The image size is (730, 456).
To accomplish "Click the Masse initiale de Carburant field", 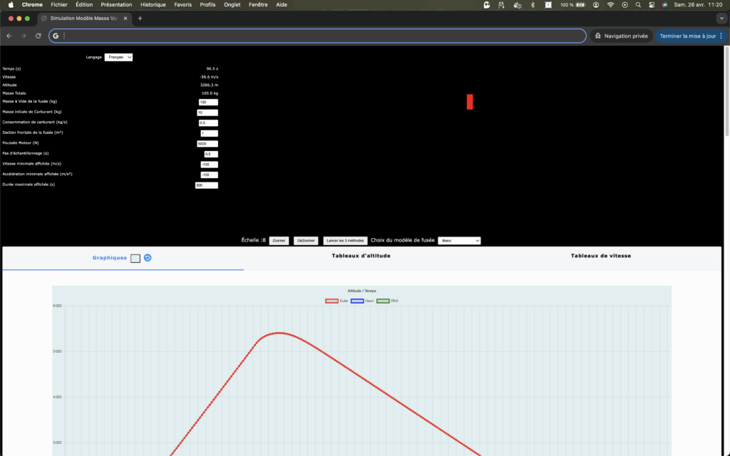I will click(207, 113).
